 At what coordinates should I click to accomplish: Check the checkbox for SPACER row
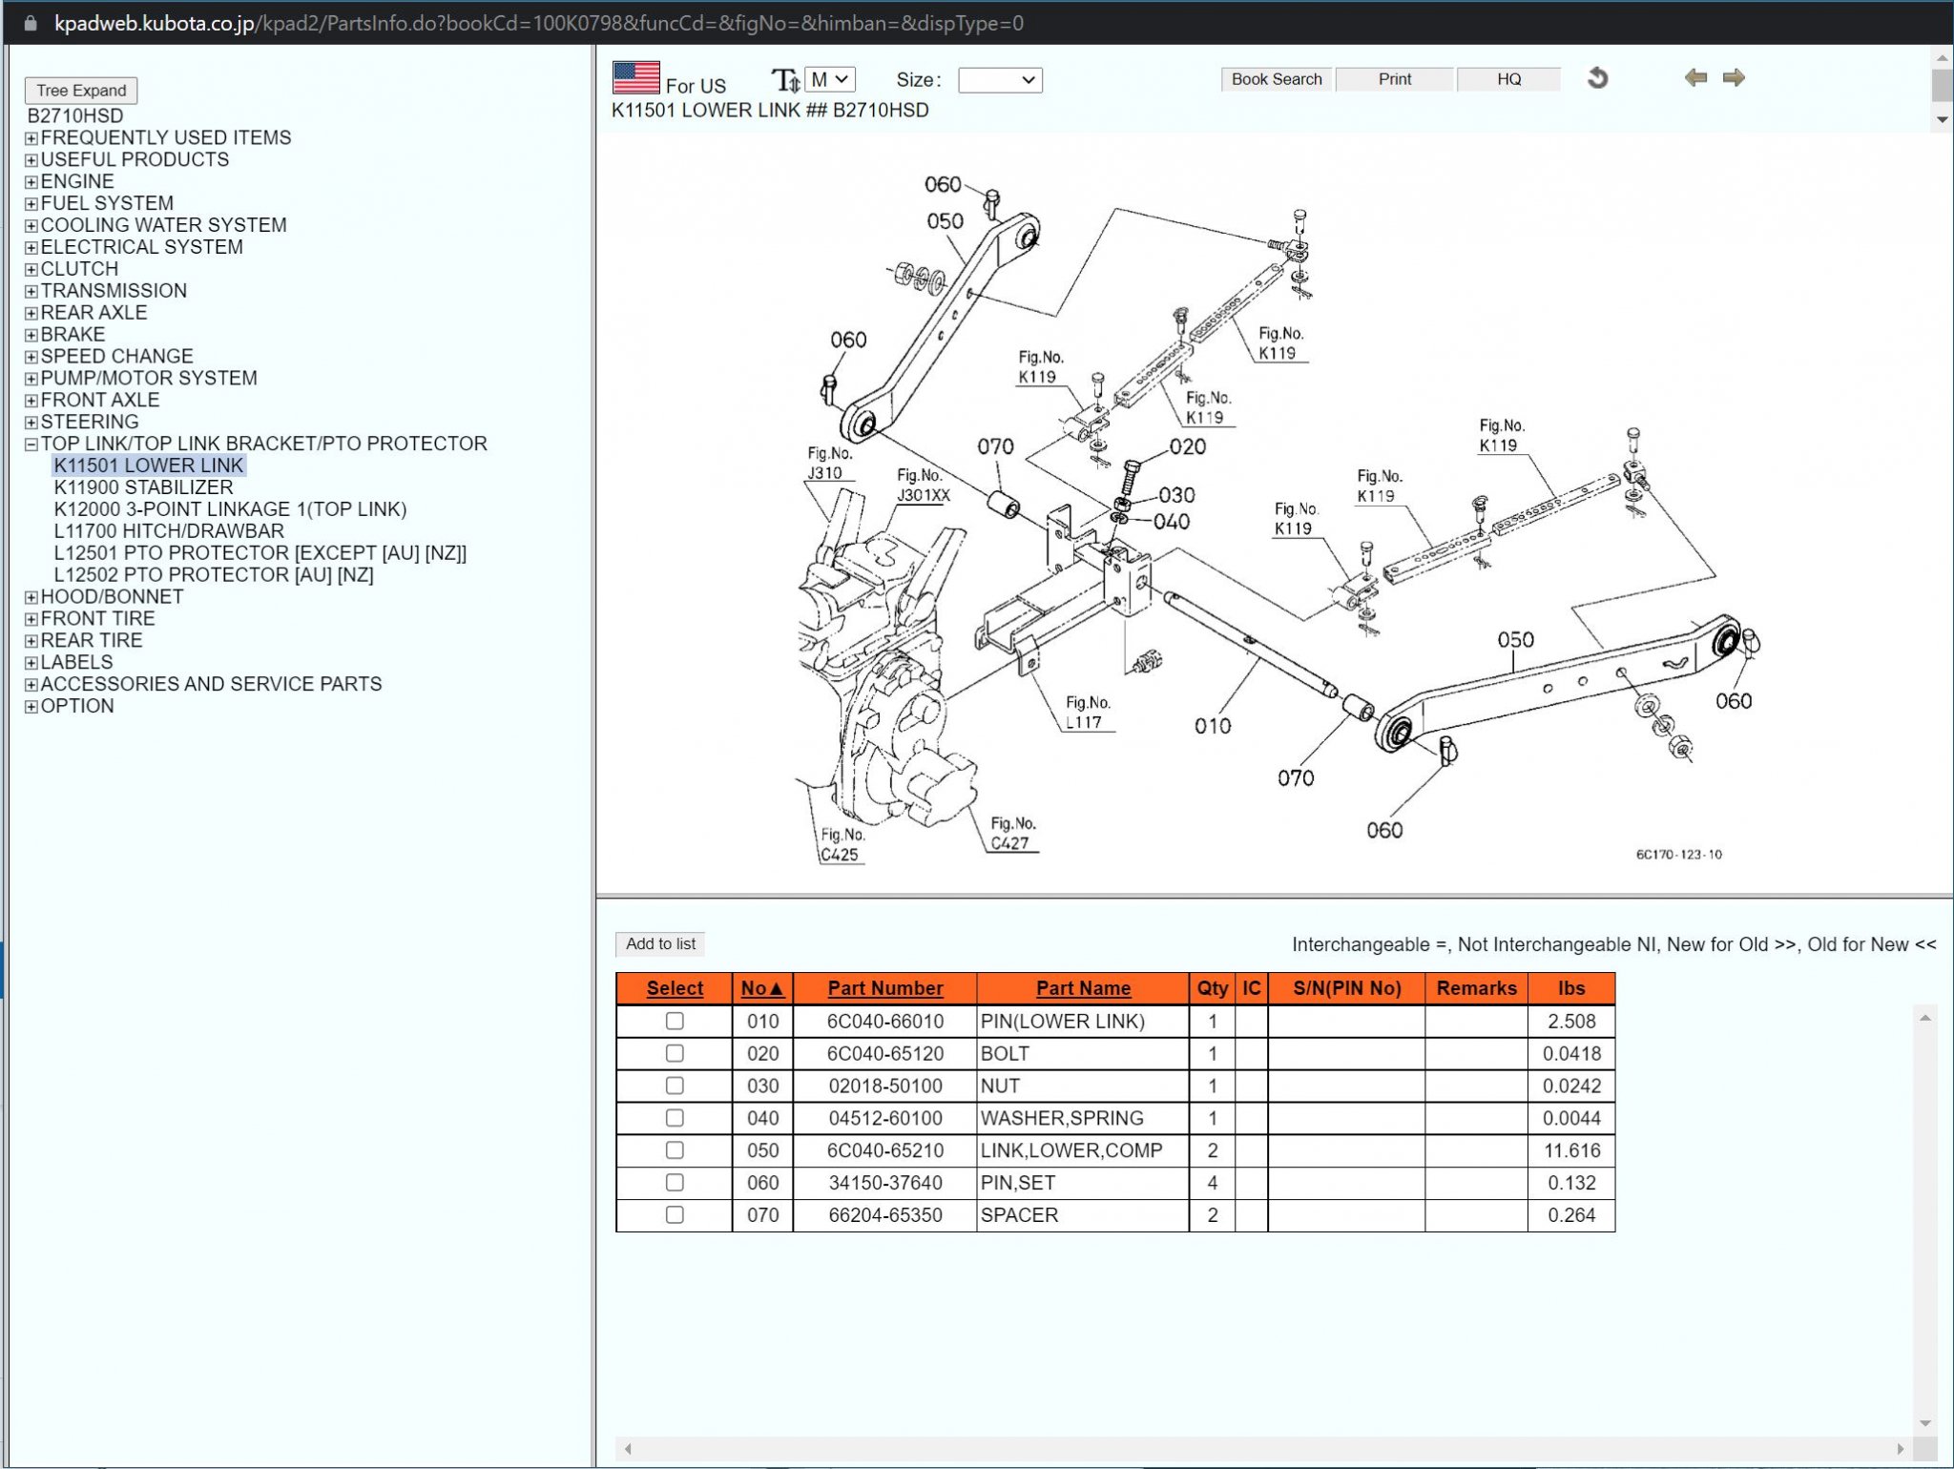click(675, 1215)
